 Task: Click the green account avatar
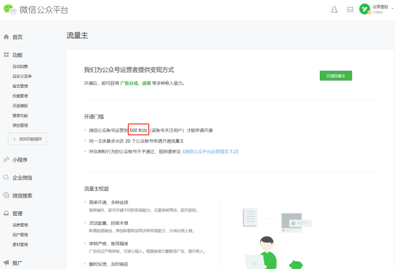[364, 9]
